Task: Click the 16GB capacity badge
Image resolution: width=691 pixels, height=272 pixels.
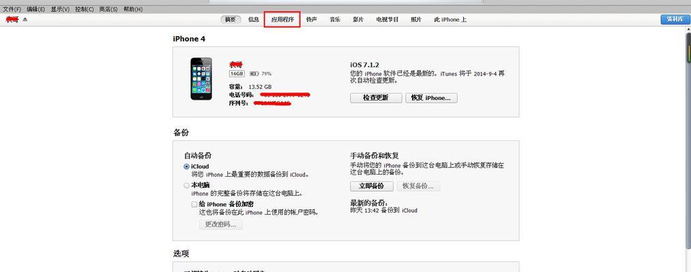Action: click(237, 74)
